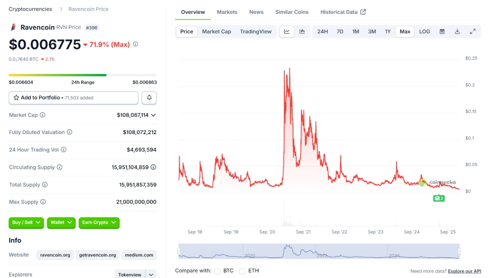Collapse the Market Cap row chevron

pyautogui.click(x=153, y=115)
